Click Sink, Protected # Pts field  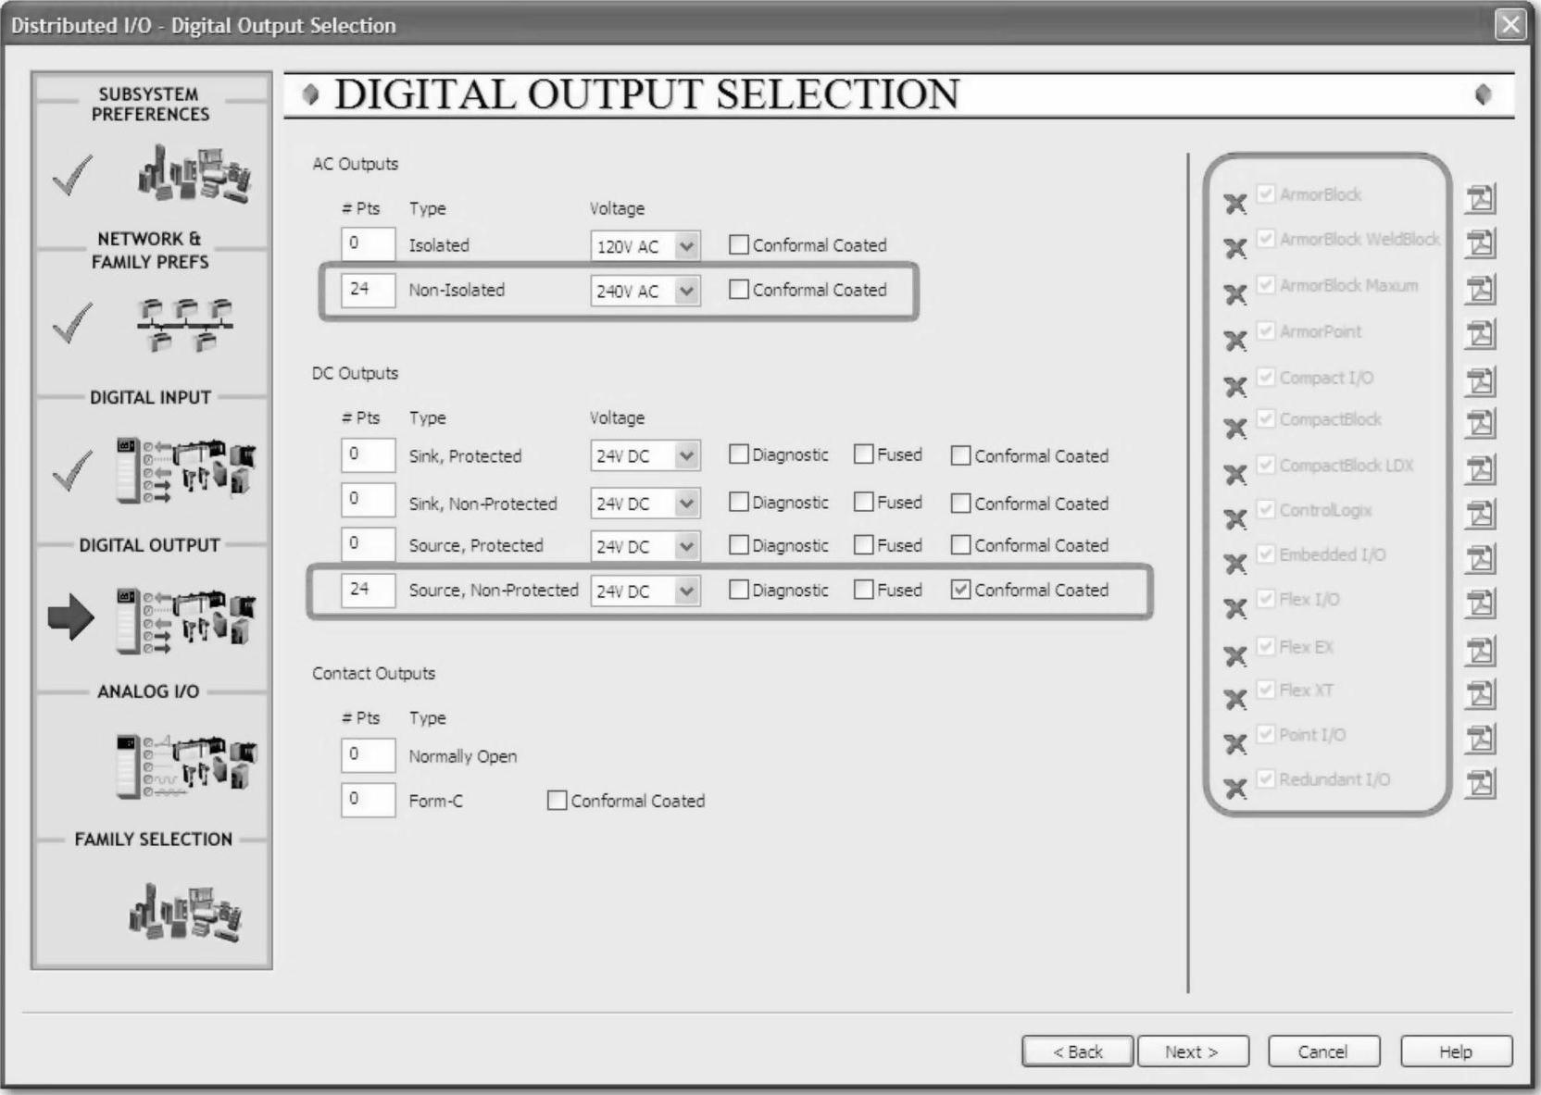pyautogui.click(x=368, y=454)
